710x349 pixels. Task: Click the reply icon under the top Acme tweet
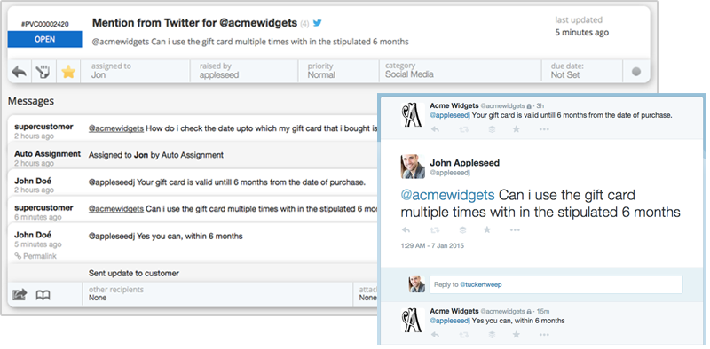pos(435,129)
